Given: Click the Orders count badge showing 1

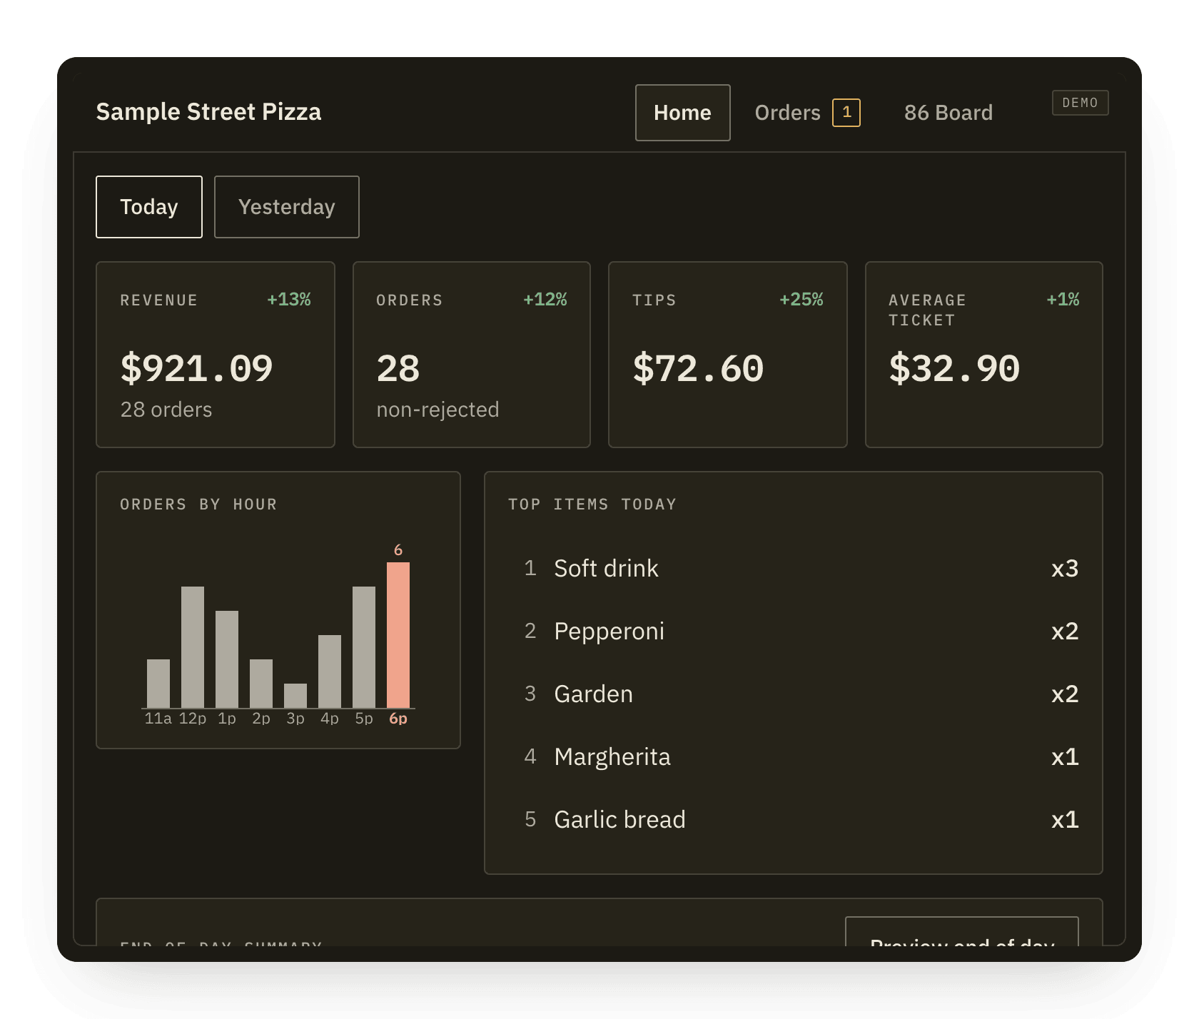Looking at the screenshot, I should [846, 113].
